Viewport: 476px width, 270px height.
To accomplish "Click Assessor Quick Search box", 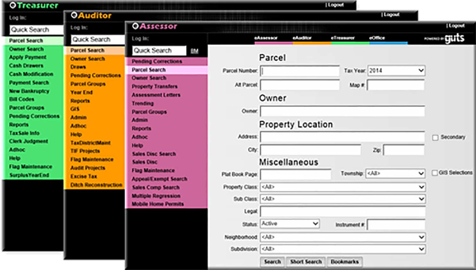I will pos(159,51).
